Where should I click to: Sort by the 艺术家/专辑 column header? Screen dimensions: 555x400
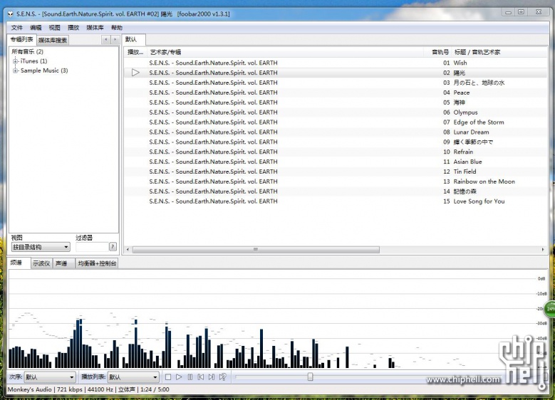pyautogui.click(x=286, y=53)
